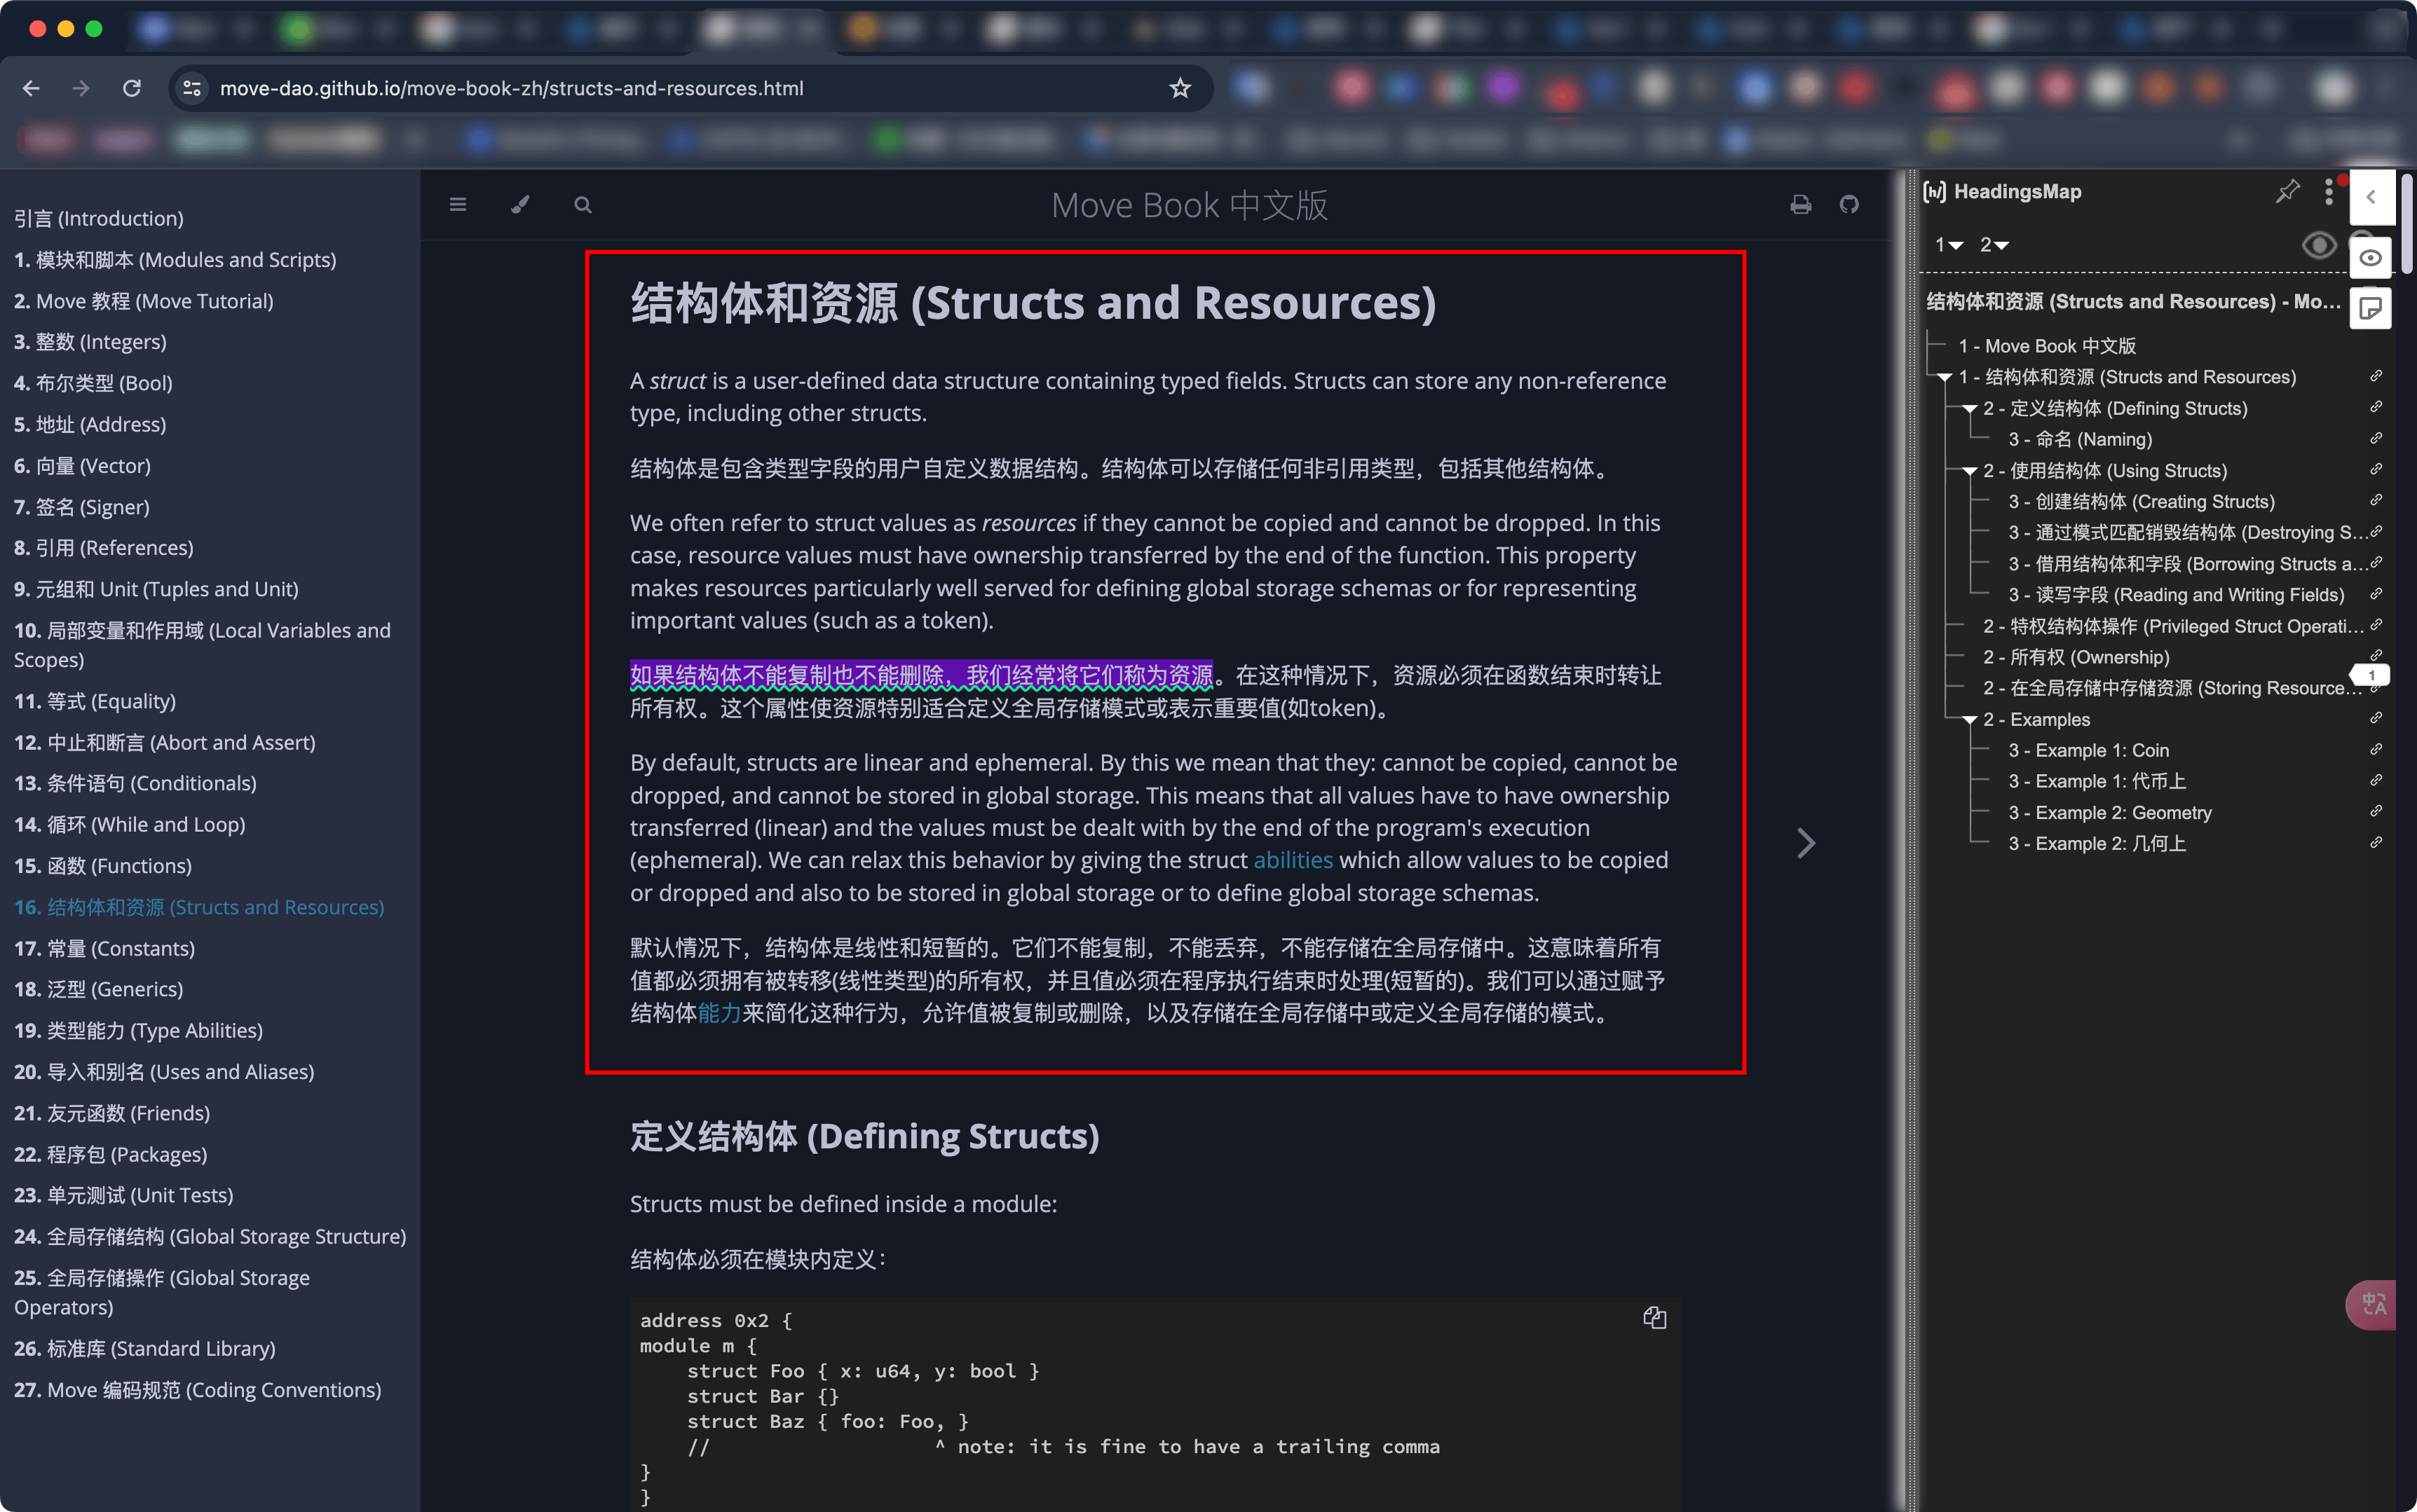Open chapter 1. 模块和脚本 (Modules and Scripts)

[175, 259]
